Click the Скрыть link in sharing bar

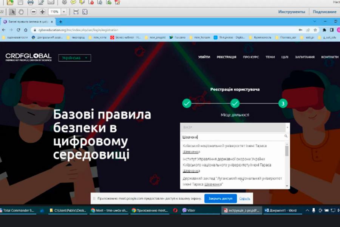click(x=245, y=198)
